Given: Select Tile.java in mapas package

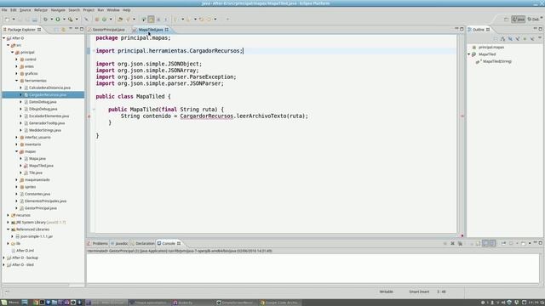Looking at the screenshot, I should [x=36, y=173].
